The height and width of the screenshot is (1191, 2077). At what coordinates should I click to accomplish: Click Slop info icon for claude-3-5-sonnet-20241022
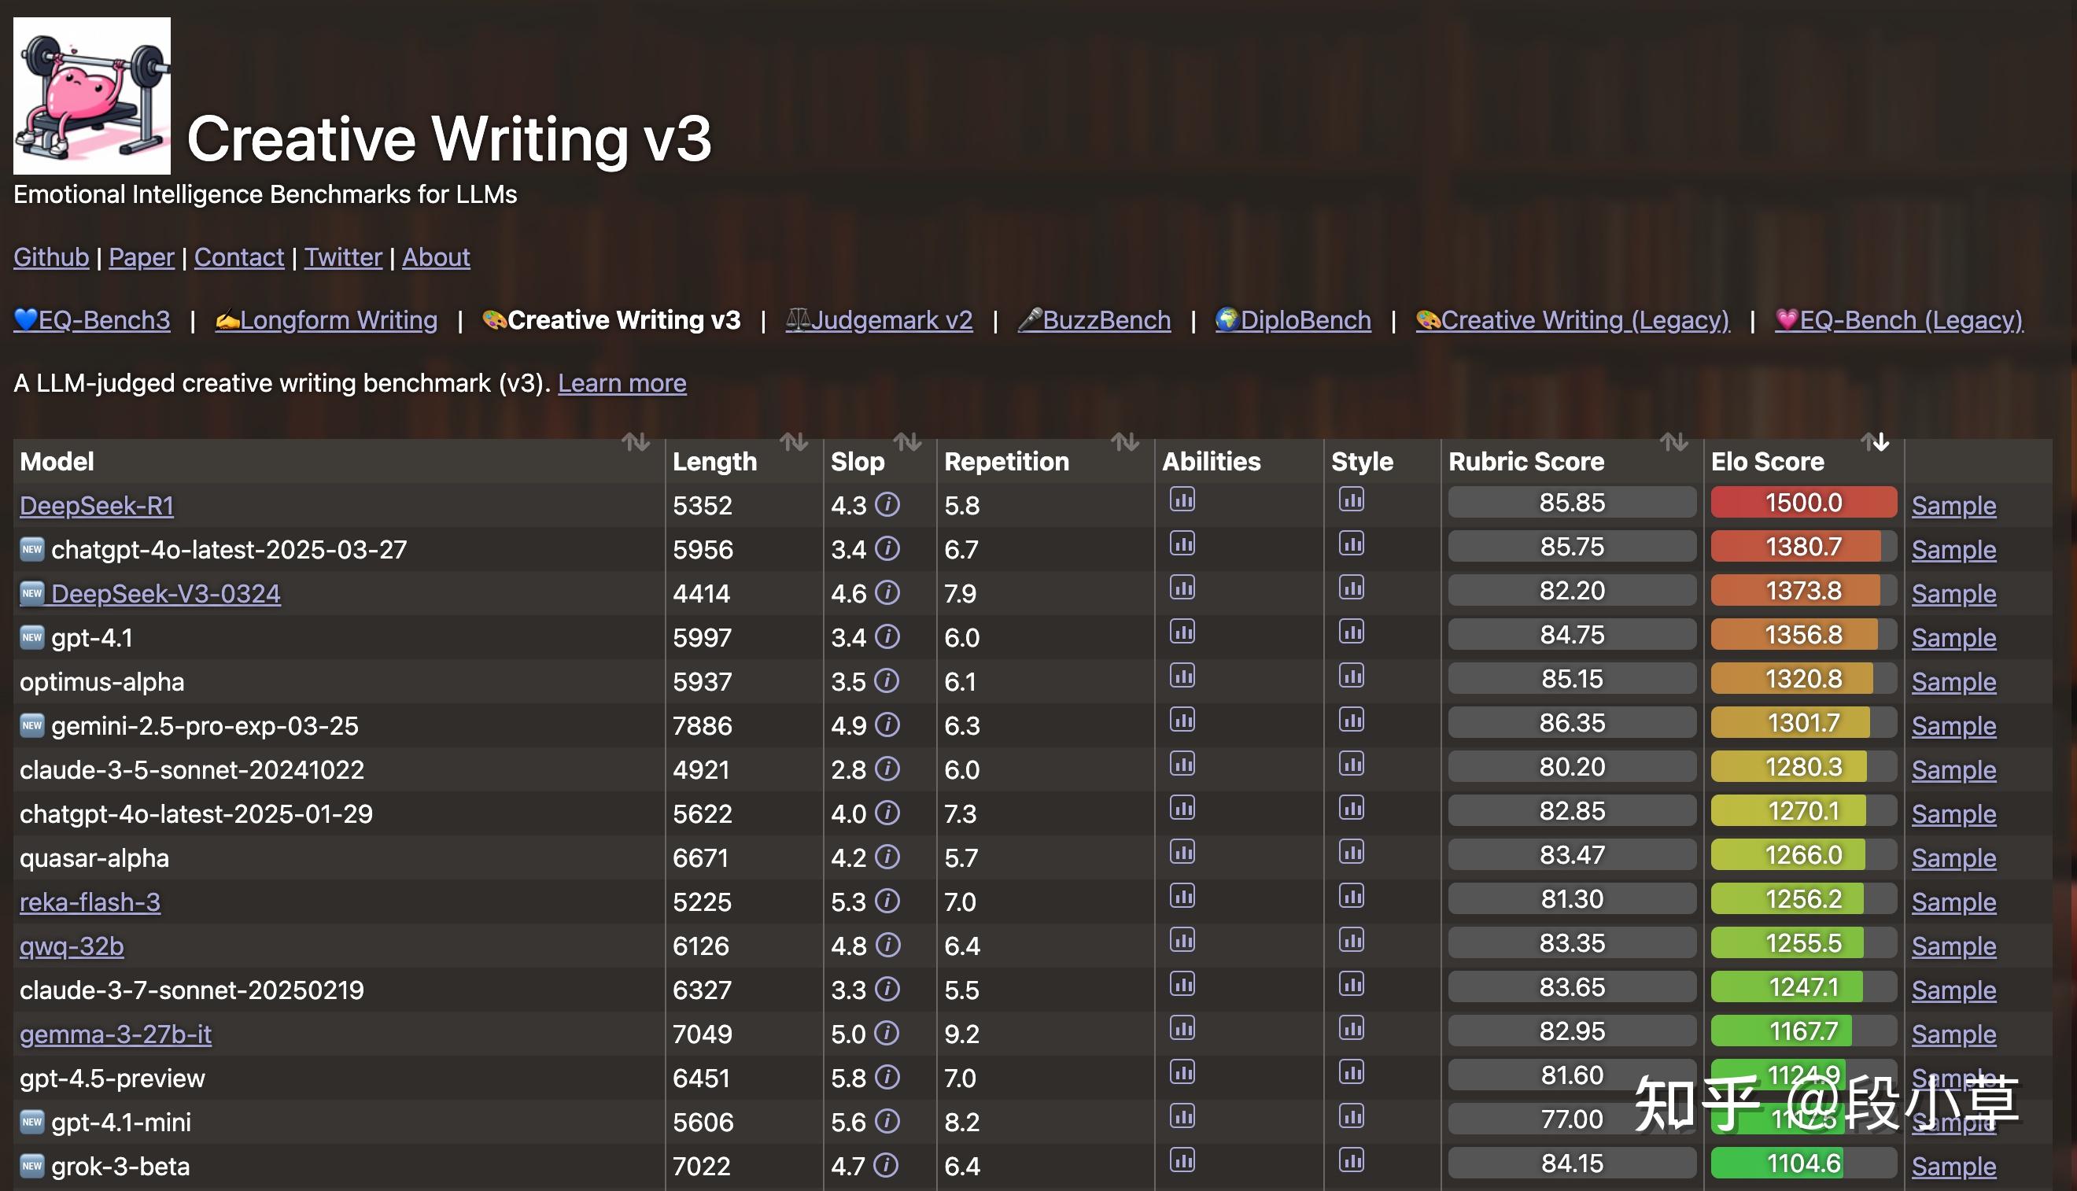coord(887,769)
